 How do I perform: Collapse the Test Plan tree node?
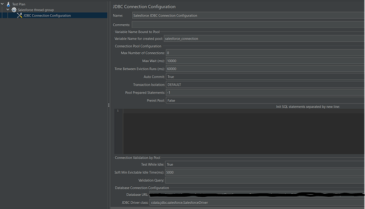tap(2, 4)
